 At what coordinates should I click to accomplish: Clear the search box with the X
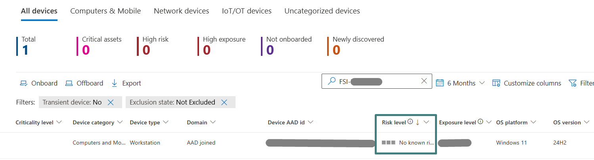(424, 81)
